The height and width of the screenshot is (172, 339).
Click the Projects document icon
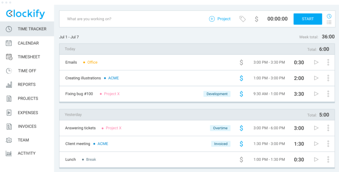(9, 98)
